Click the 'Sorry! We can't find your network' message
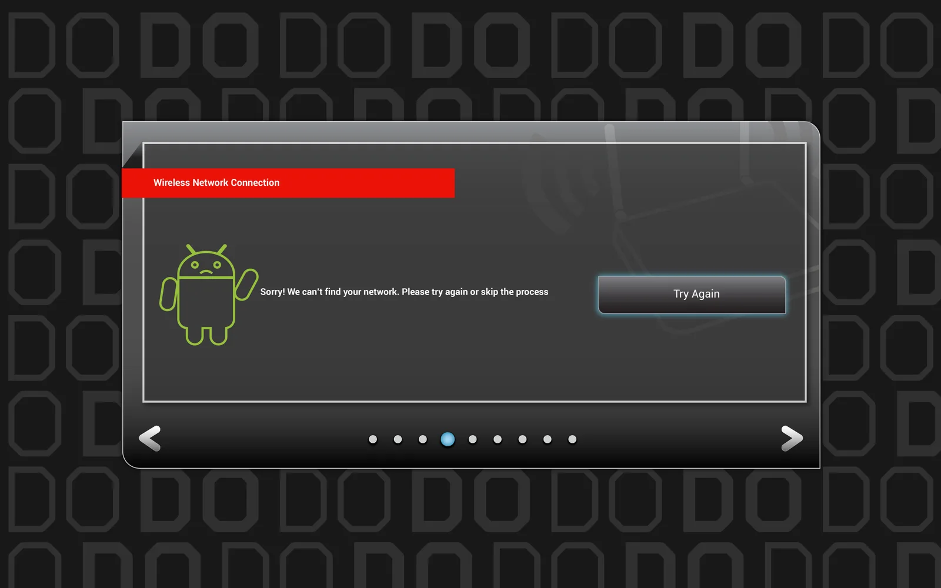Screen dimensions: 941x588 point(404,292)
